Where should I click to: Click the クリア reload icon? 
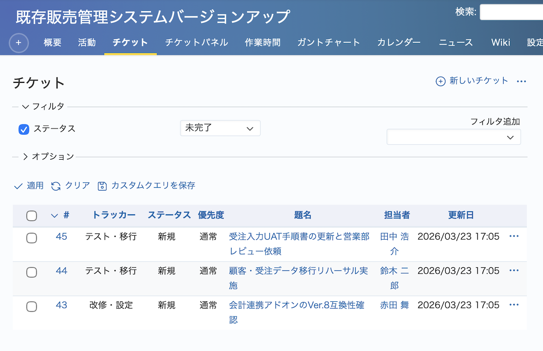pyautogui.click(x=56, y=186)
